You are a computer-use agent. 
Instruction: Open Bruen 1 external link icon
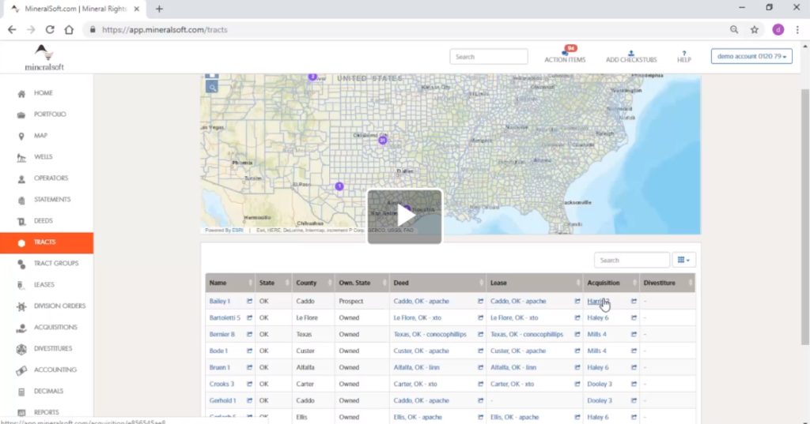[249, 367]
